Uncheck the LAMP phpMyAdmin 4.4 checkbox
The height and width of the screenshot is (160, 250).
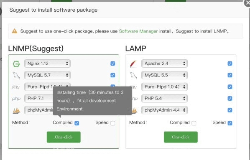tap(230, 110)
